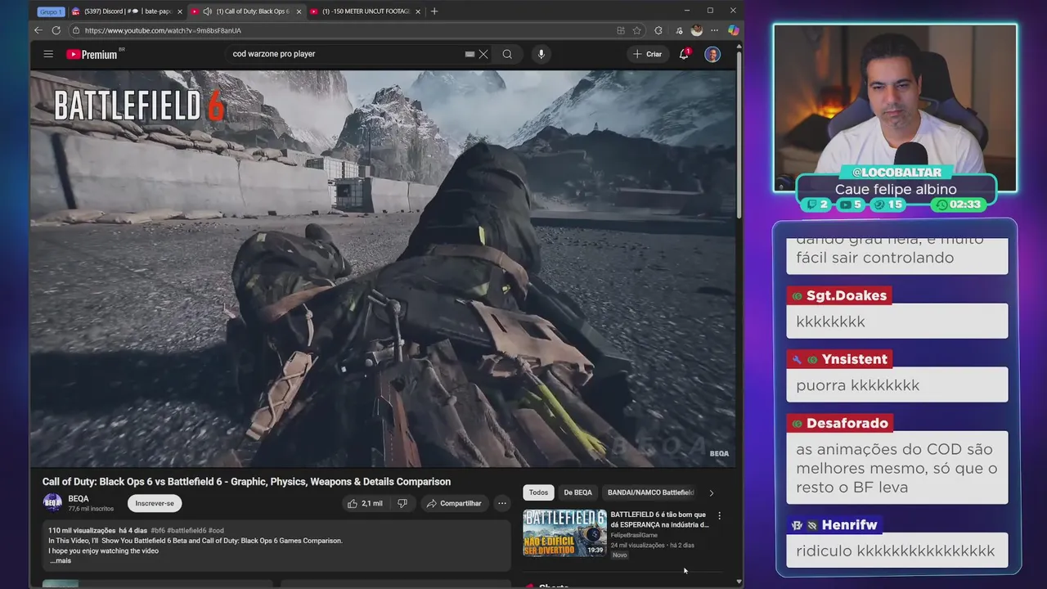Start voice search with microphone icon
Image resolution: width=1047 pixels, height=589 pixels.
[x=541, y=54]
